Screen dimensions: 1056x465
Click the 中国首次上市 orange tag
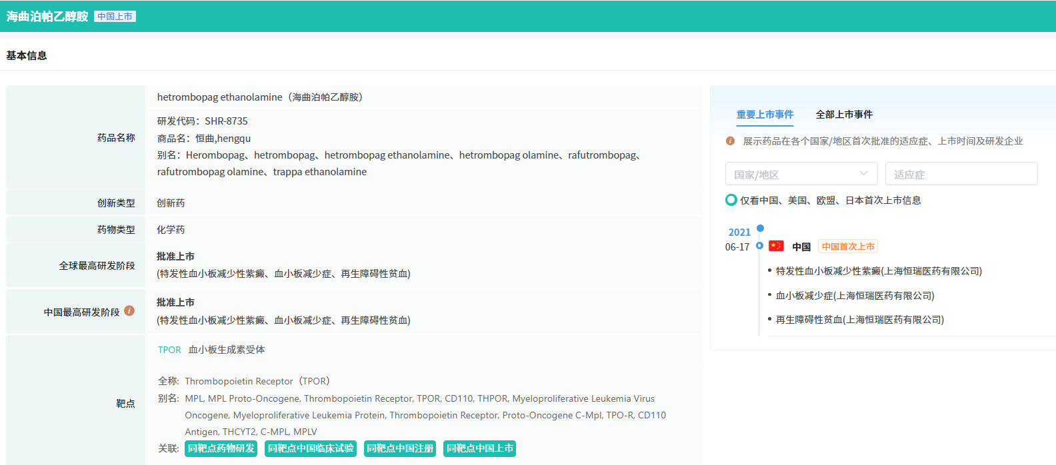tap(848, 246)
